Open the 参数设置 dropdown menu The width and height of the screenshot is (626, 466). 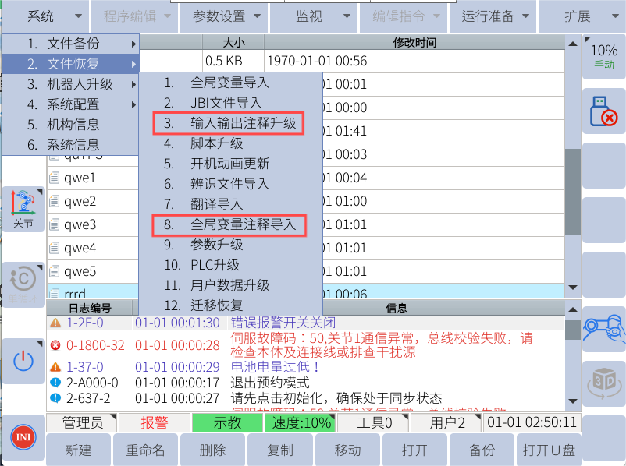[x=226, y=16]
